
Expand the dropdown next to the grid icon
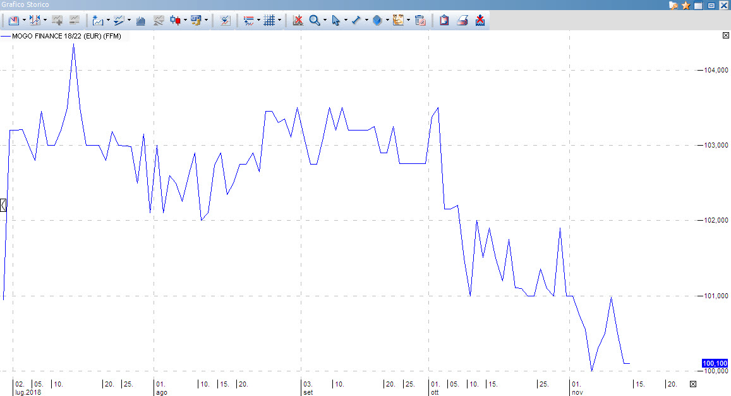(279, 20)
